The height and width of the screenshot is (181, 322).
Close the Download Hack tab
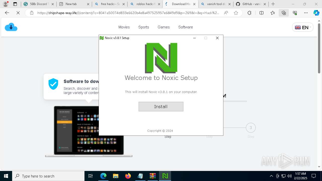coord(194,4)
